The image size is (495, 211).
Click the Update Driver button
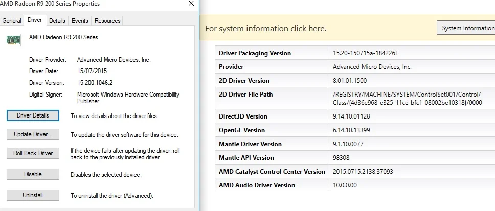[33, 134]
